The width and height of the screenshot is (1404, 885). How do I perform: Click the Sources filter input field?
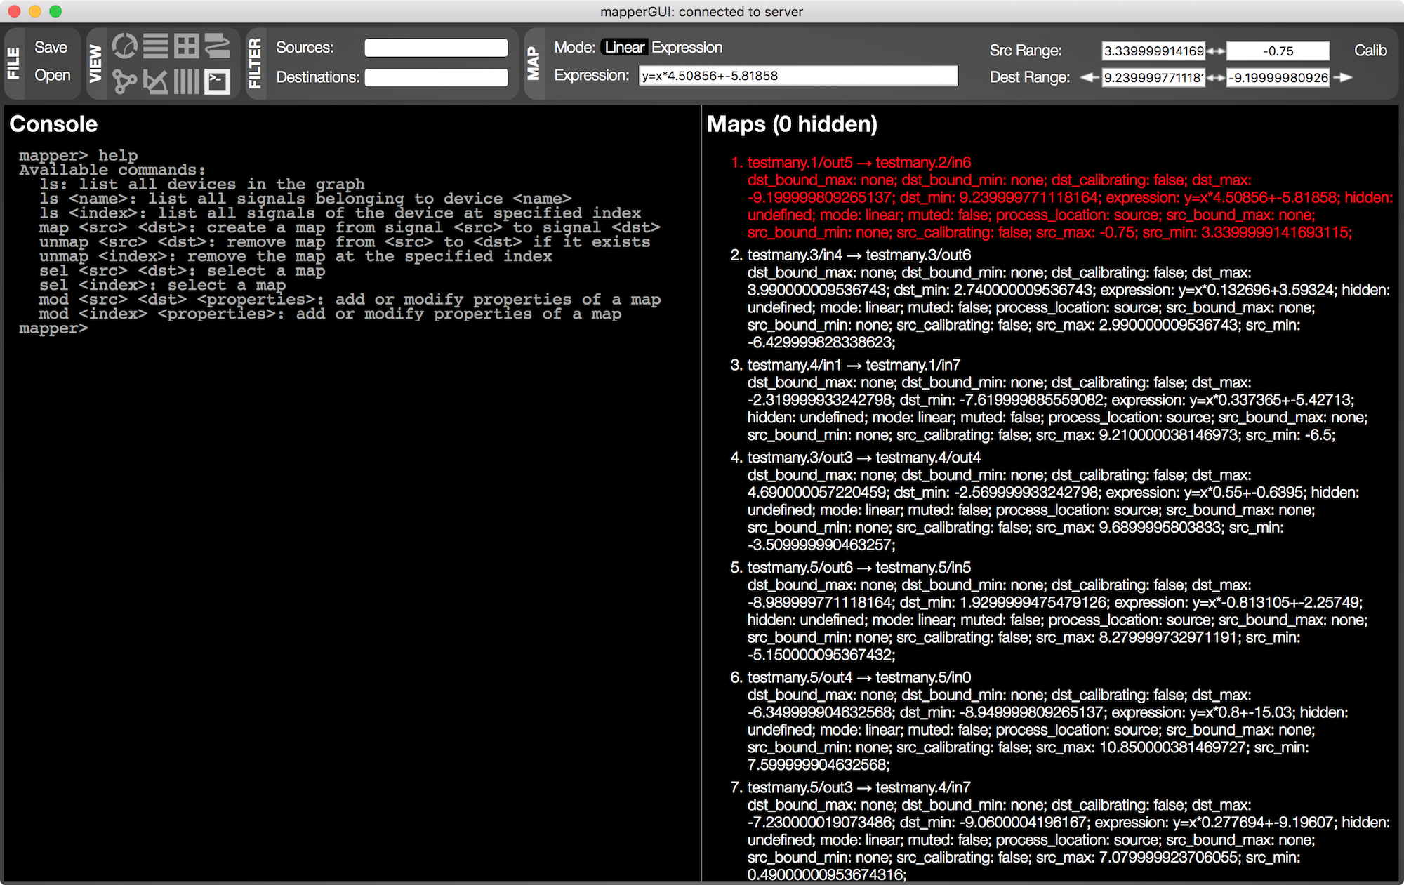tap(436, 48)
